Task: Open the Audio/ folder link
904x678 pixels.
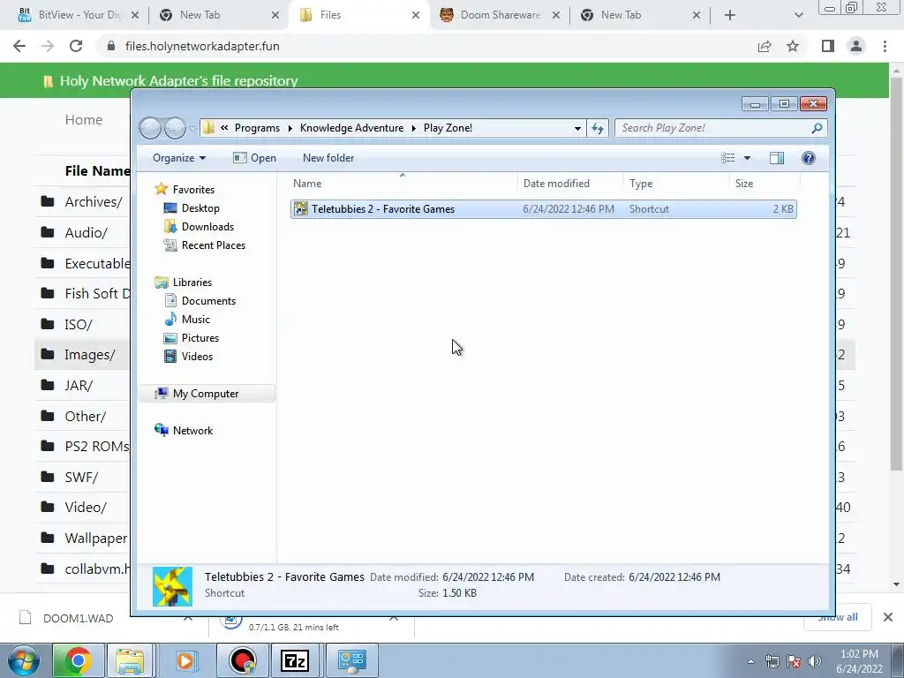Action: tap(86, 233)
